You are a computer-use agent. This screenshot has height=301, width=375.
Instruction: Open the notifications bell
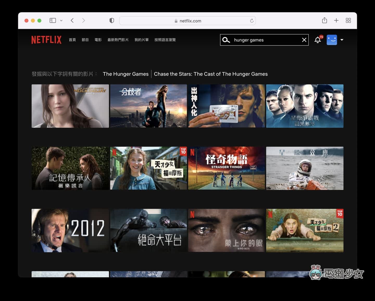click(x=318, y=40)
